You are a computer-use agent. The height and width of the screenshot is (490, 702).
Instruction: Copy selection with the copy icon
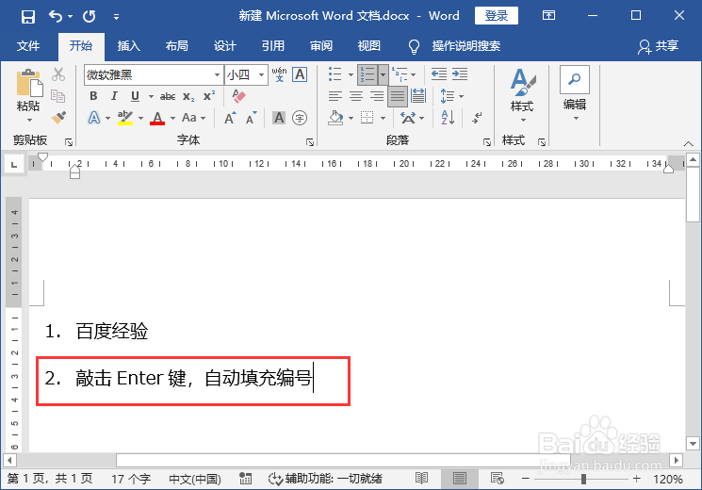click(58, 96)
